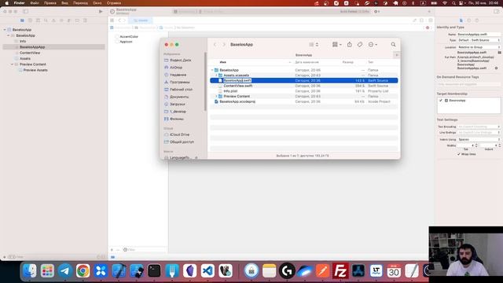
Task: Sort Finder list by date modified column
Action: (307, 62)
